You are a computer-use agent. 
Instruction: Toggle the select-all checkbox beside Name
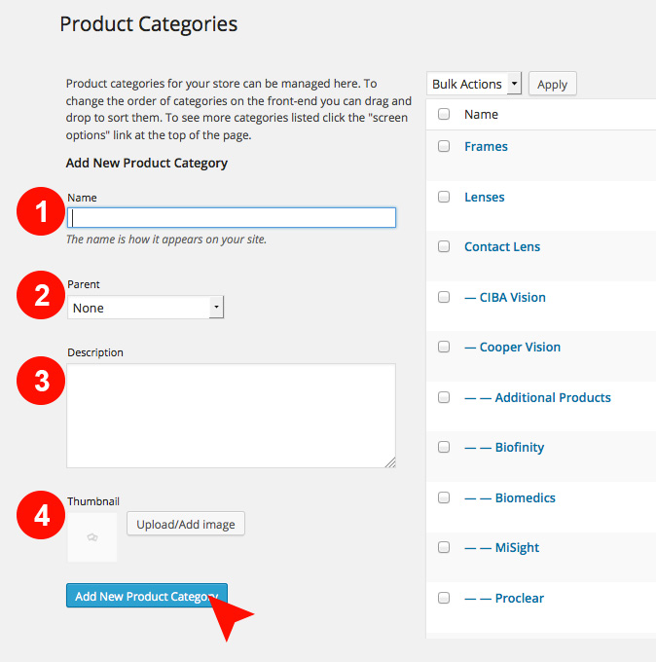pos(444,114)
